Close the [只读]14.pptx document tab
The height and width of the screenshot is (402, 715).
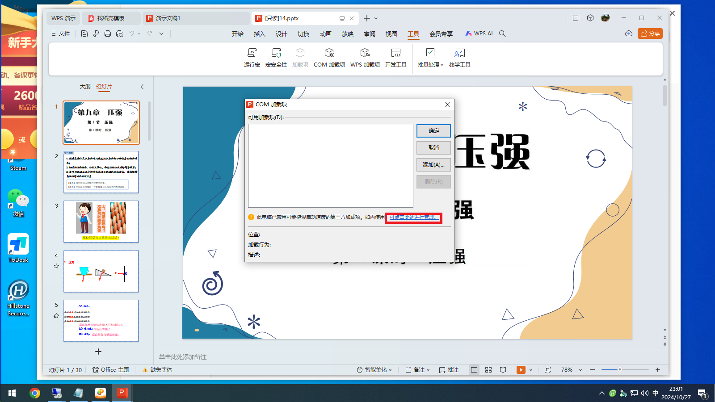(352, 18)
